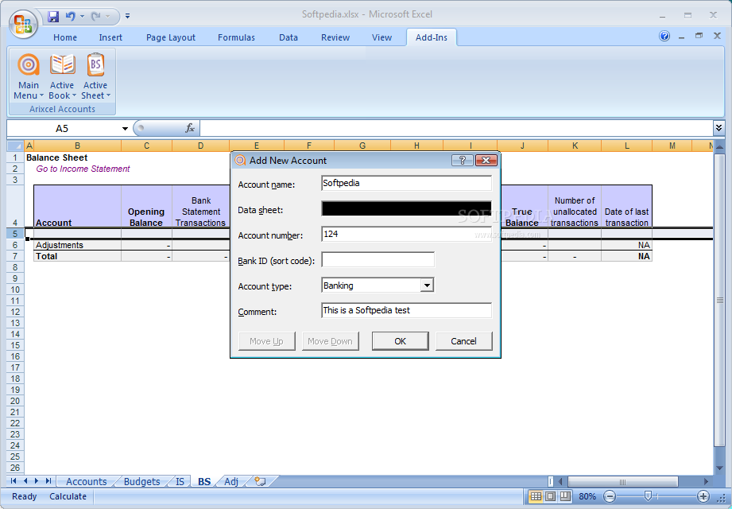The image size is (732, 509).
Task: Switch to the IS sheet tab
Action: tap(180, 481)
